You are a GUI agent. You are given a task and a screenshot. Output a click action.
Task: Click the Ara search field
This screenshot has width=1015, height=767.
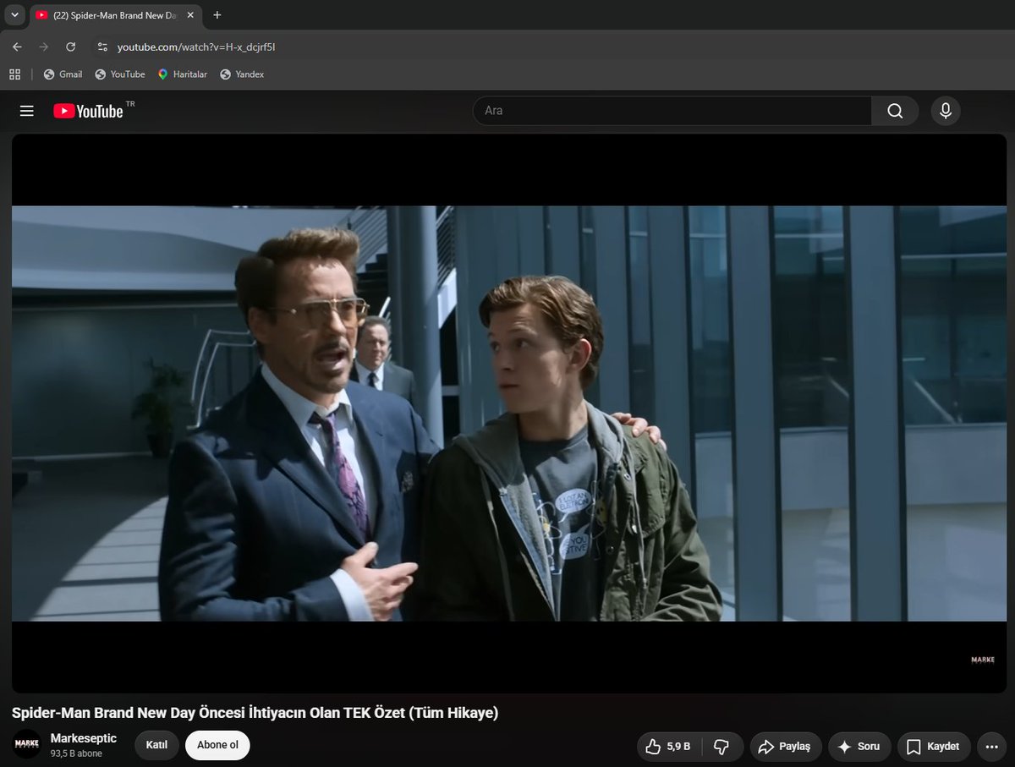pos(672,111)
